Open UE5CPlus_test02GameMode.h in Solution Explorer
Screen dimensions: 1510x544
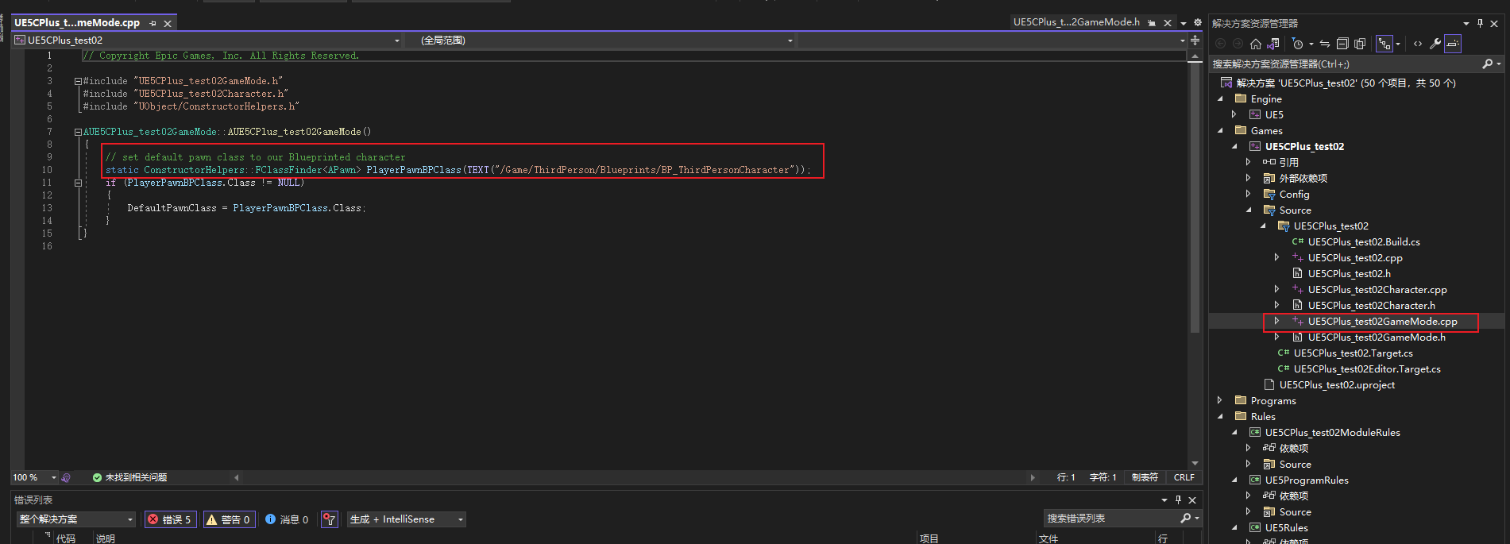[x=1377, y=337]
